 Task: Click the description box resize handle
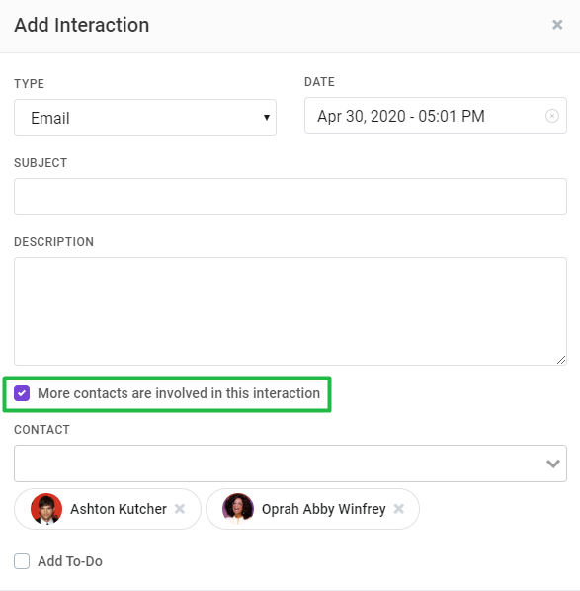click(x=561, y=360)
